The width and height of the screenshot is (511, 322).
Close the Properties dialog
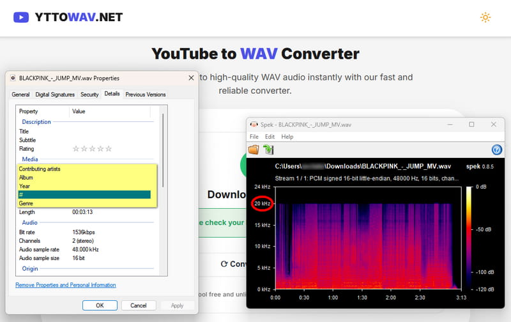tap(191, 78)
